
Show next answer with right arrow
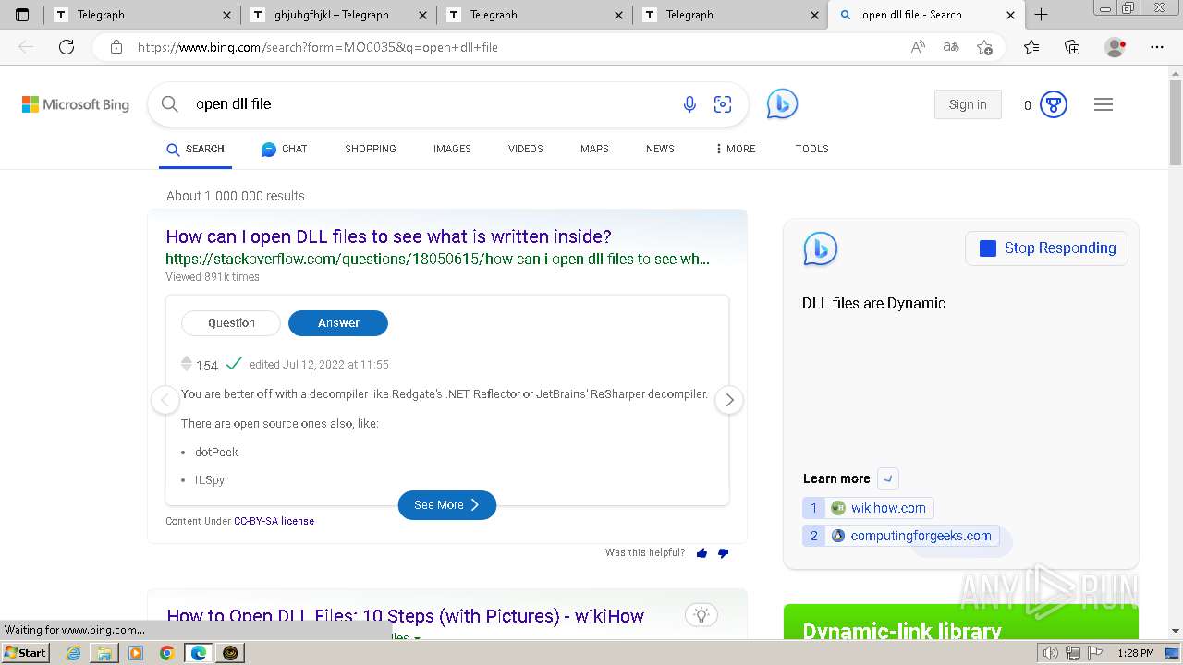pos(729,400)
